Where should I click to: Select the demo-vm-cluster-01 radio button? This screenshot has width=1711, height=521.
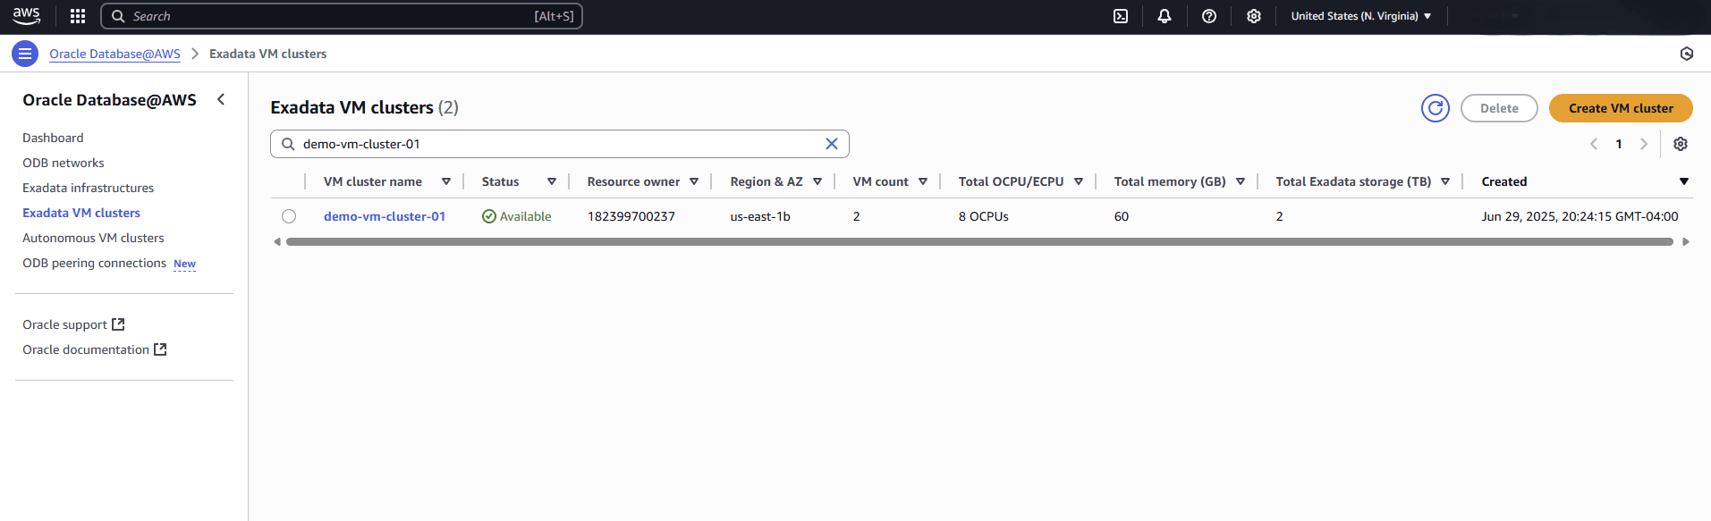coord(289,216)
